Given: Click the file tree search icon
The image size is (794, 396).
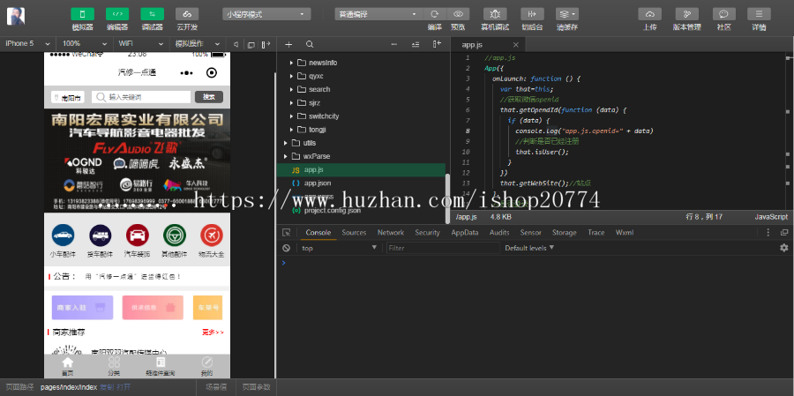Looking at the screenshot, I should (310, 44).
